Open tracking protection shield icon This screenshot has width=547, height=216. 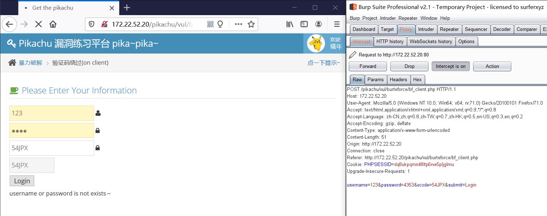tap(92, 24)
